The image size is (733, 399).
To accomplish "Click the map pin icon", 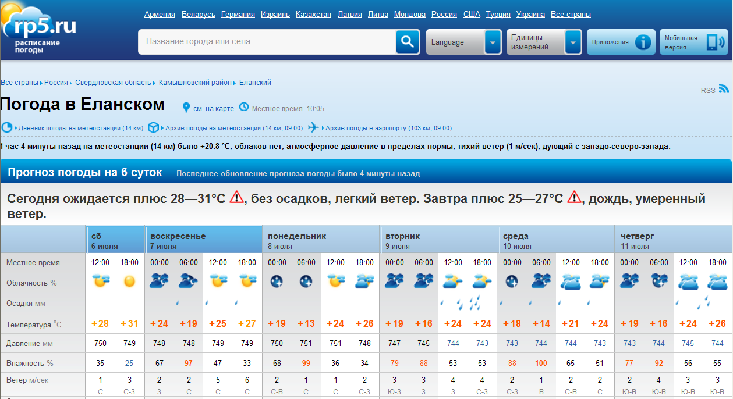I will (186, 108).
